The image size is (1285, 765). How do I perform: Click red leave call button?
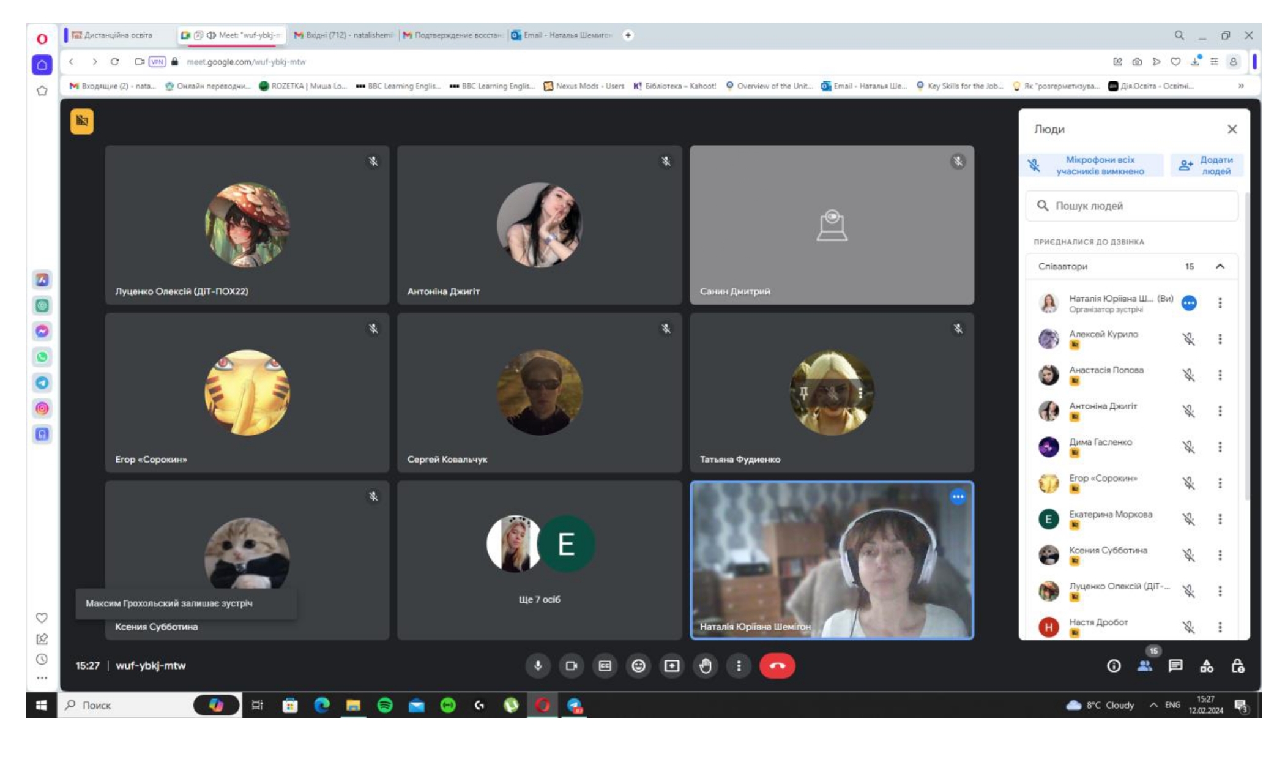point(777,666)
